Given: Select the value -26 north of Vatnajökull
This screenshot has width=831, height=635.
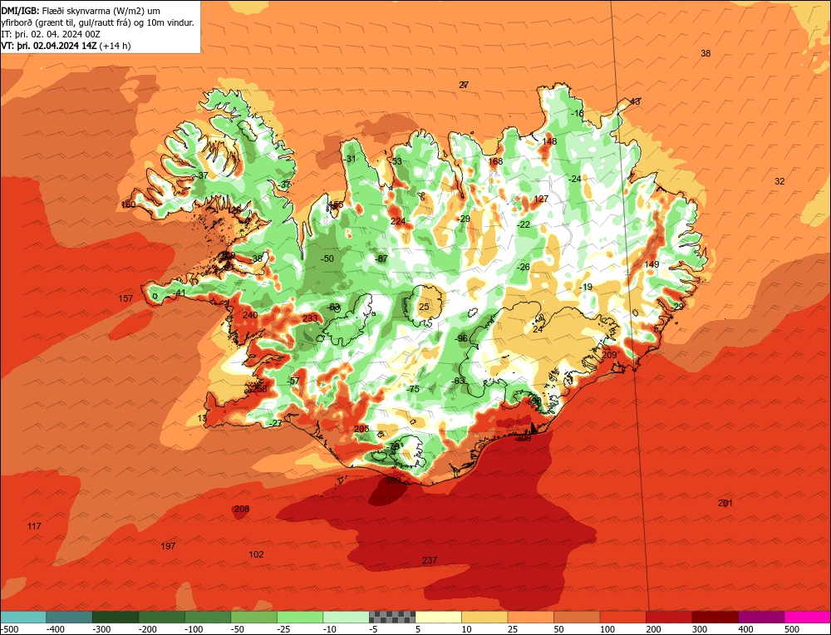Looking at the screenshot, I should click(x=524, y=267).
